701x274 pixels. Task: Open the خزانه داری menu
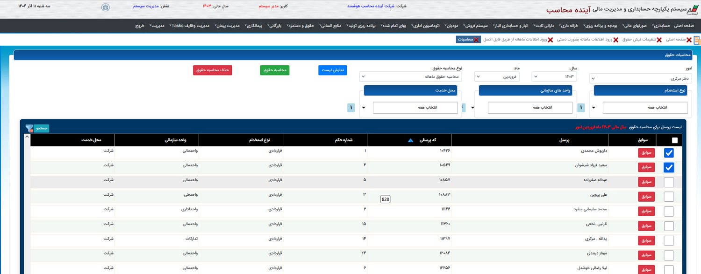point(570,26)
